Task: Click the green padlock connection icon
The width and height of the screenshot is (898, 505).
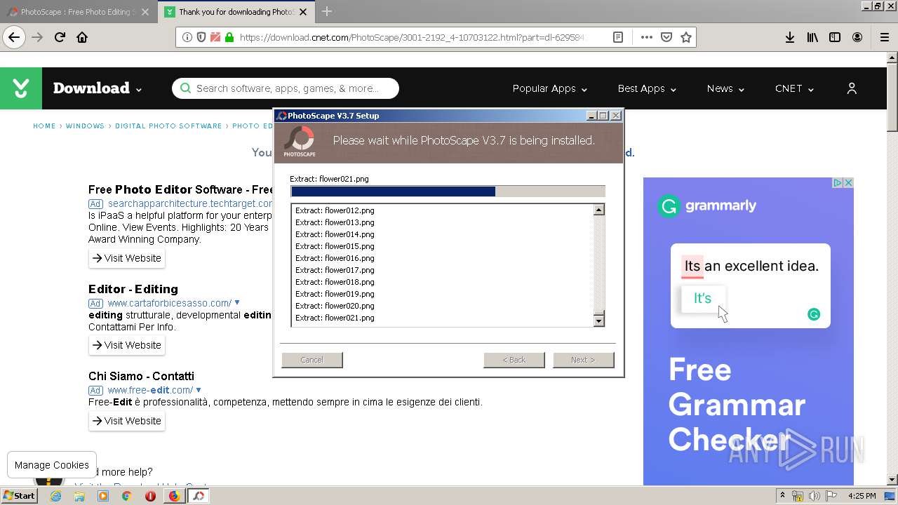Action: point(229,37)
